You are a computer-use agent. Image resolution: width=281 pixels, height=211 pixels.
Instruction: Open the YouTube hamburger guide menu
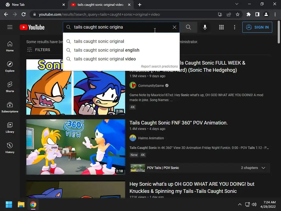click(10, 27)
